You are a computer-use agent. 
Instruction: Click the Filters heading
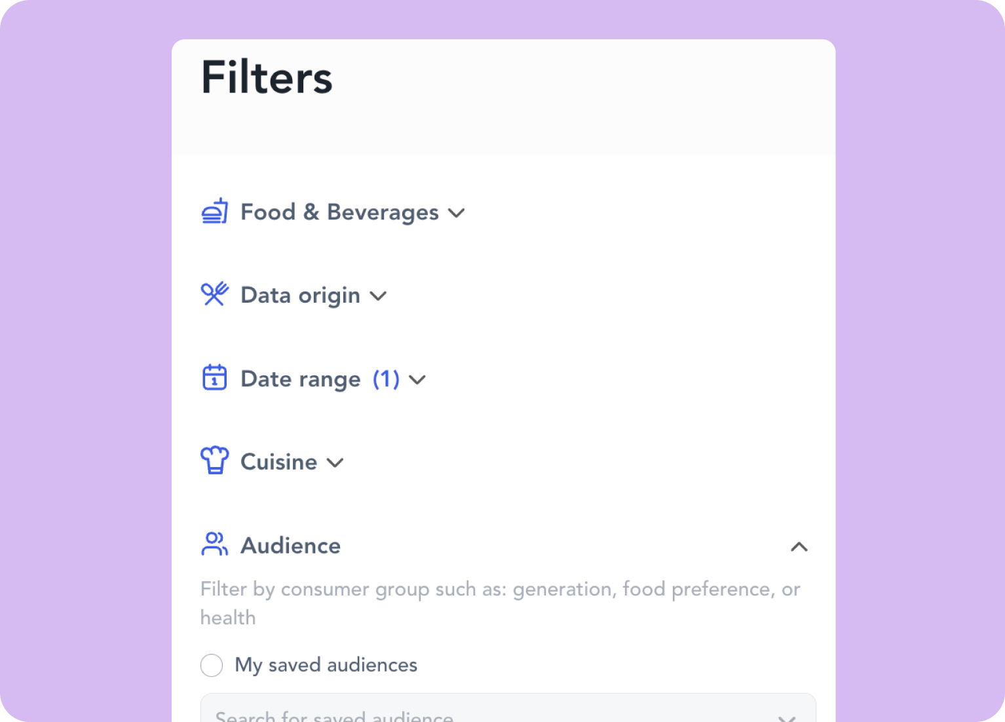tap(266, 77)
